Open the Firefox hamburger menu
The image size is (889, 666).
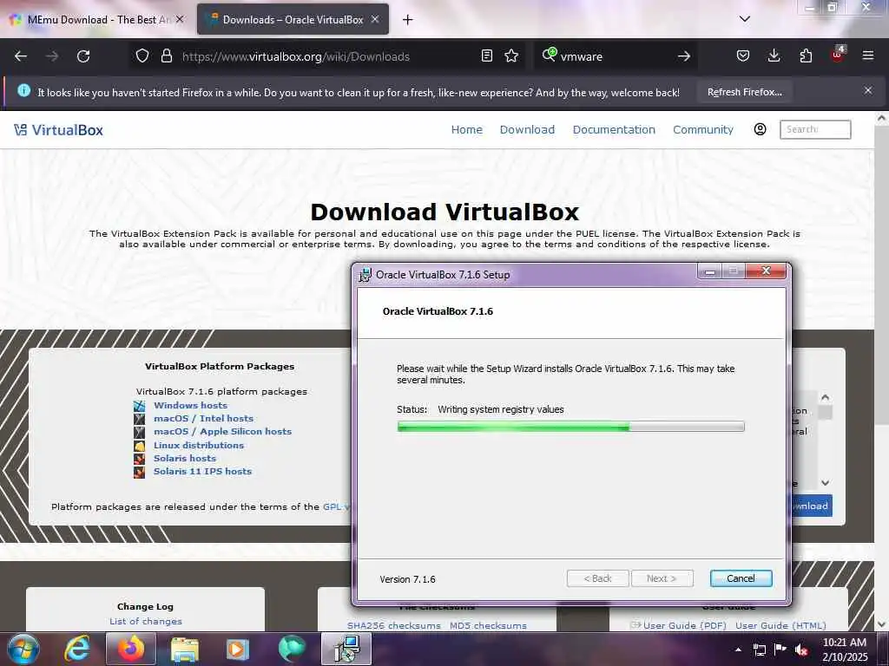(868, 55)
